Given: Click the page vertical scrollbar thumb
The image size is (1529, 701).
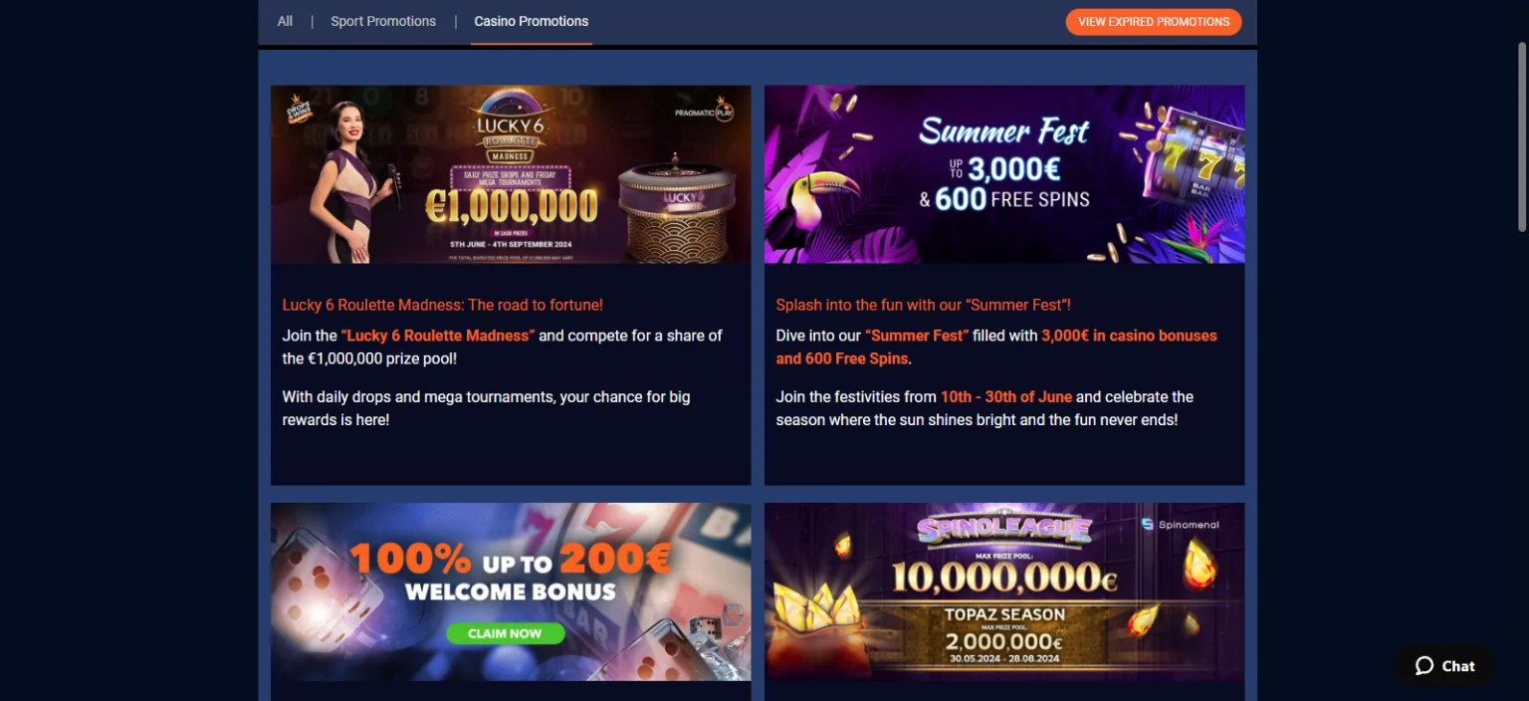Looking at the screenshot, I should pos(1522,137).
